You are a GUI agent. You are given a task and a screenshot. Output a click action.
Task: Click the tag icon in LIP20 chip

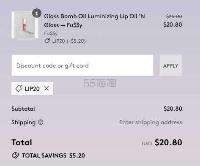tap(19, 89)
